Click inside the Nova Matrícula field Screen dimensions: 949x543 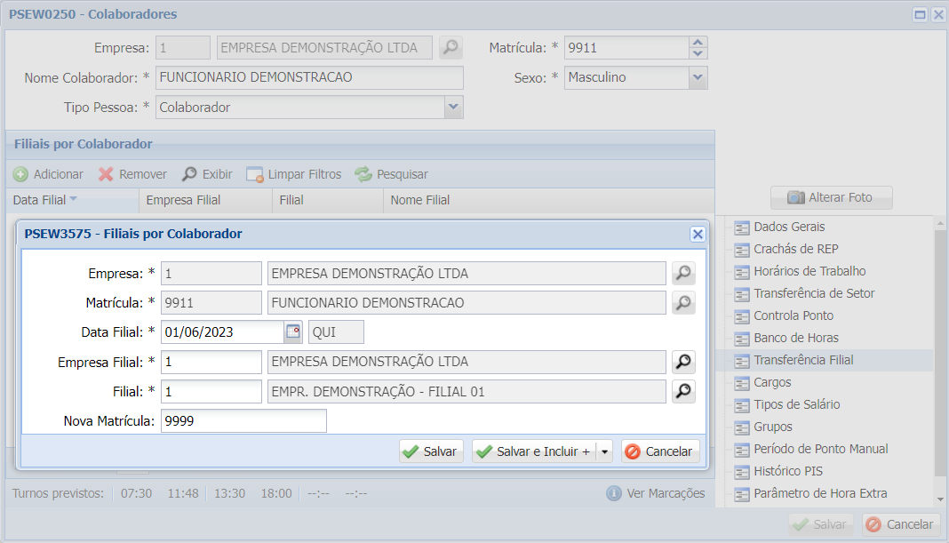tap(243, 421)
